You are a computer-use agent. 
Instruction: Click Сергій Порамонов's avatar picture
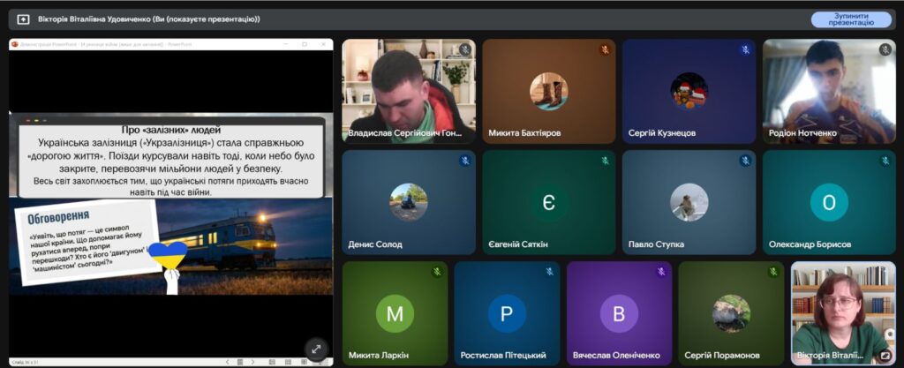pos(731,313)
